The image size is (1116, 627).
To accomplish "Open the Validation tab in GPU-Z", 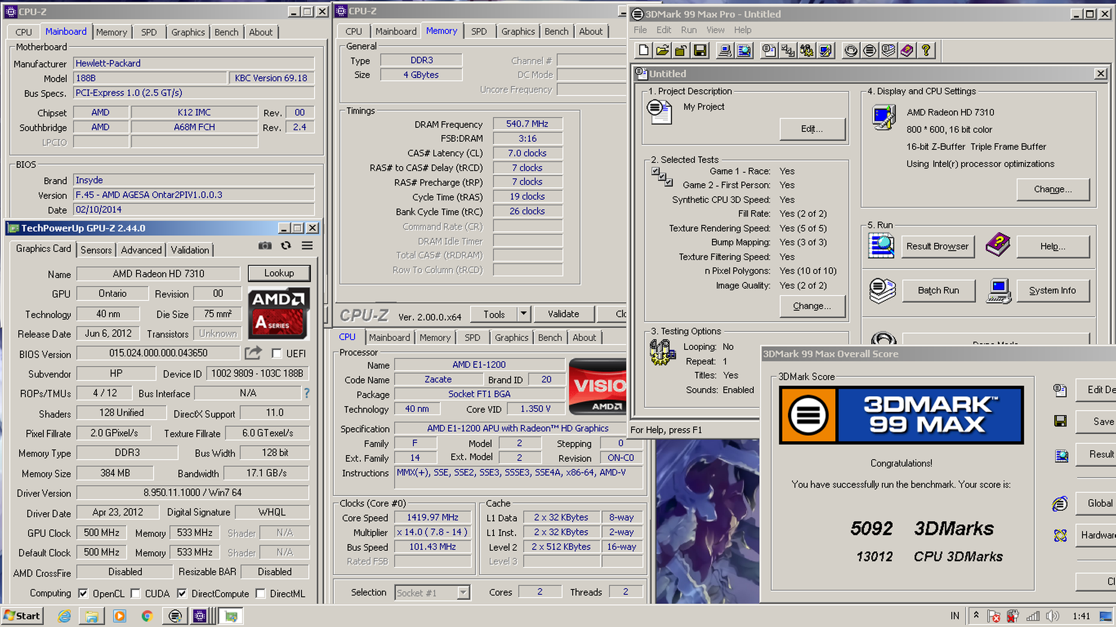I will pos(189,250).
